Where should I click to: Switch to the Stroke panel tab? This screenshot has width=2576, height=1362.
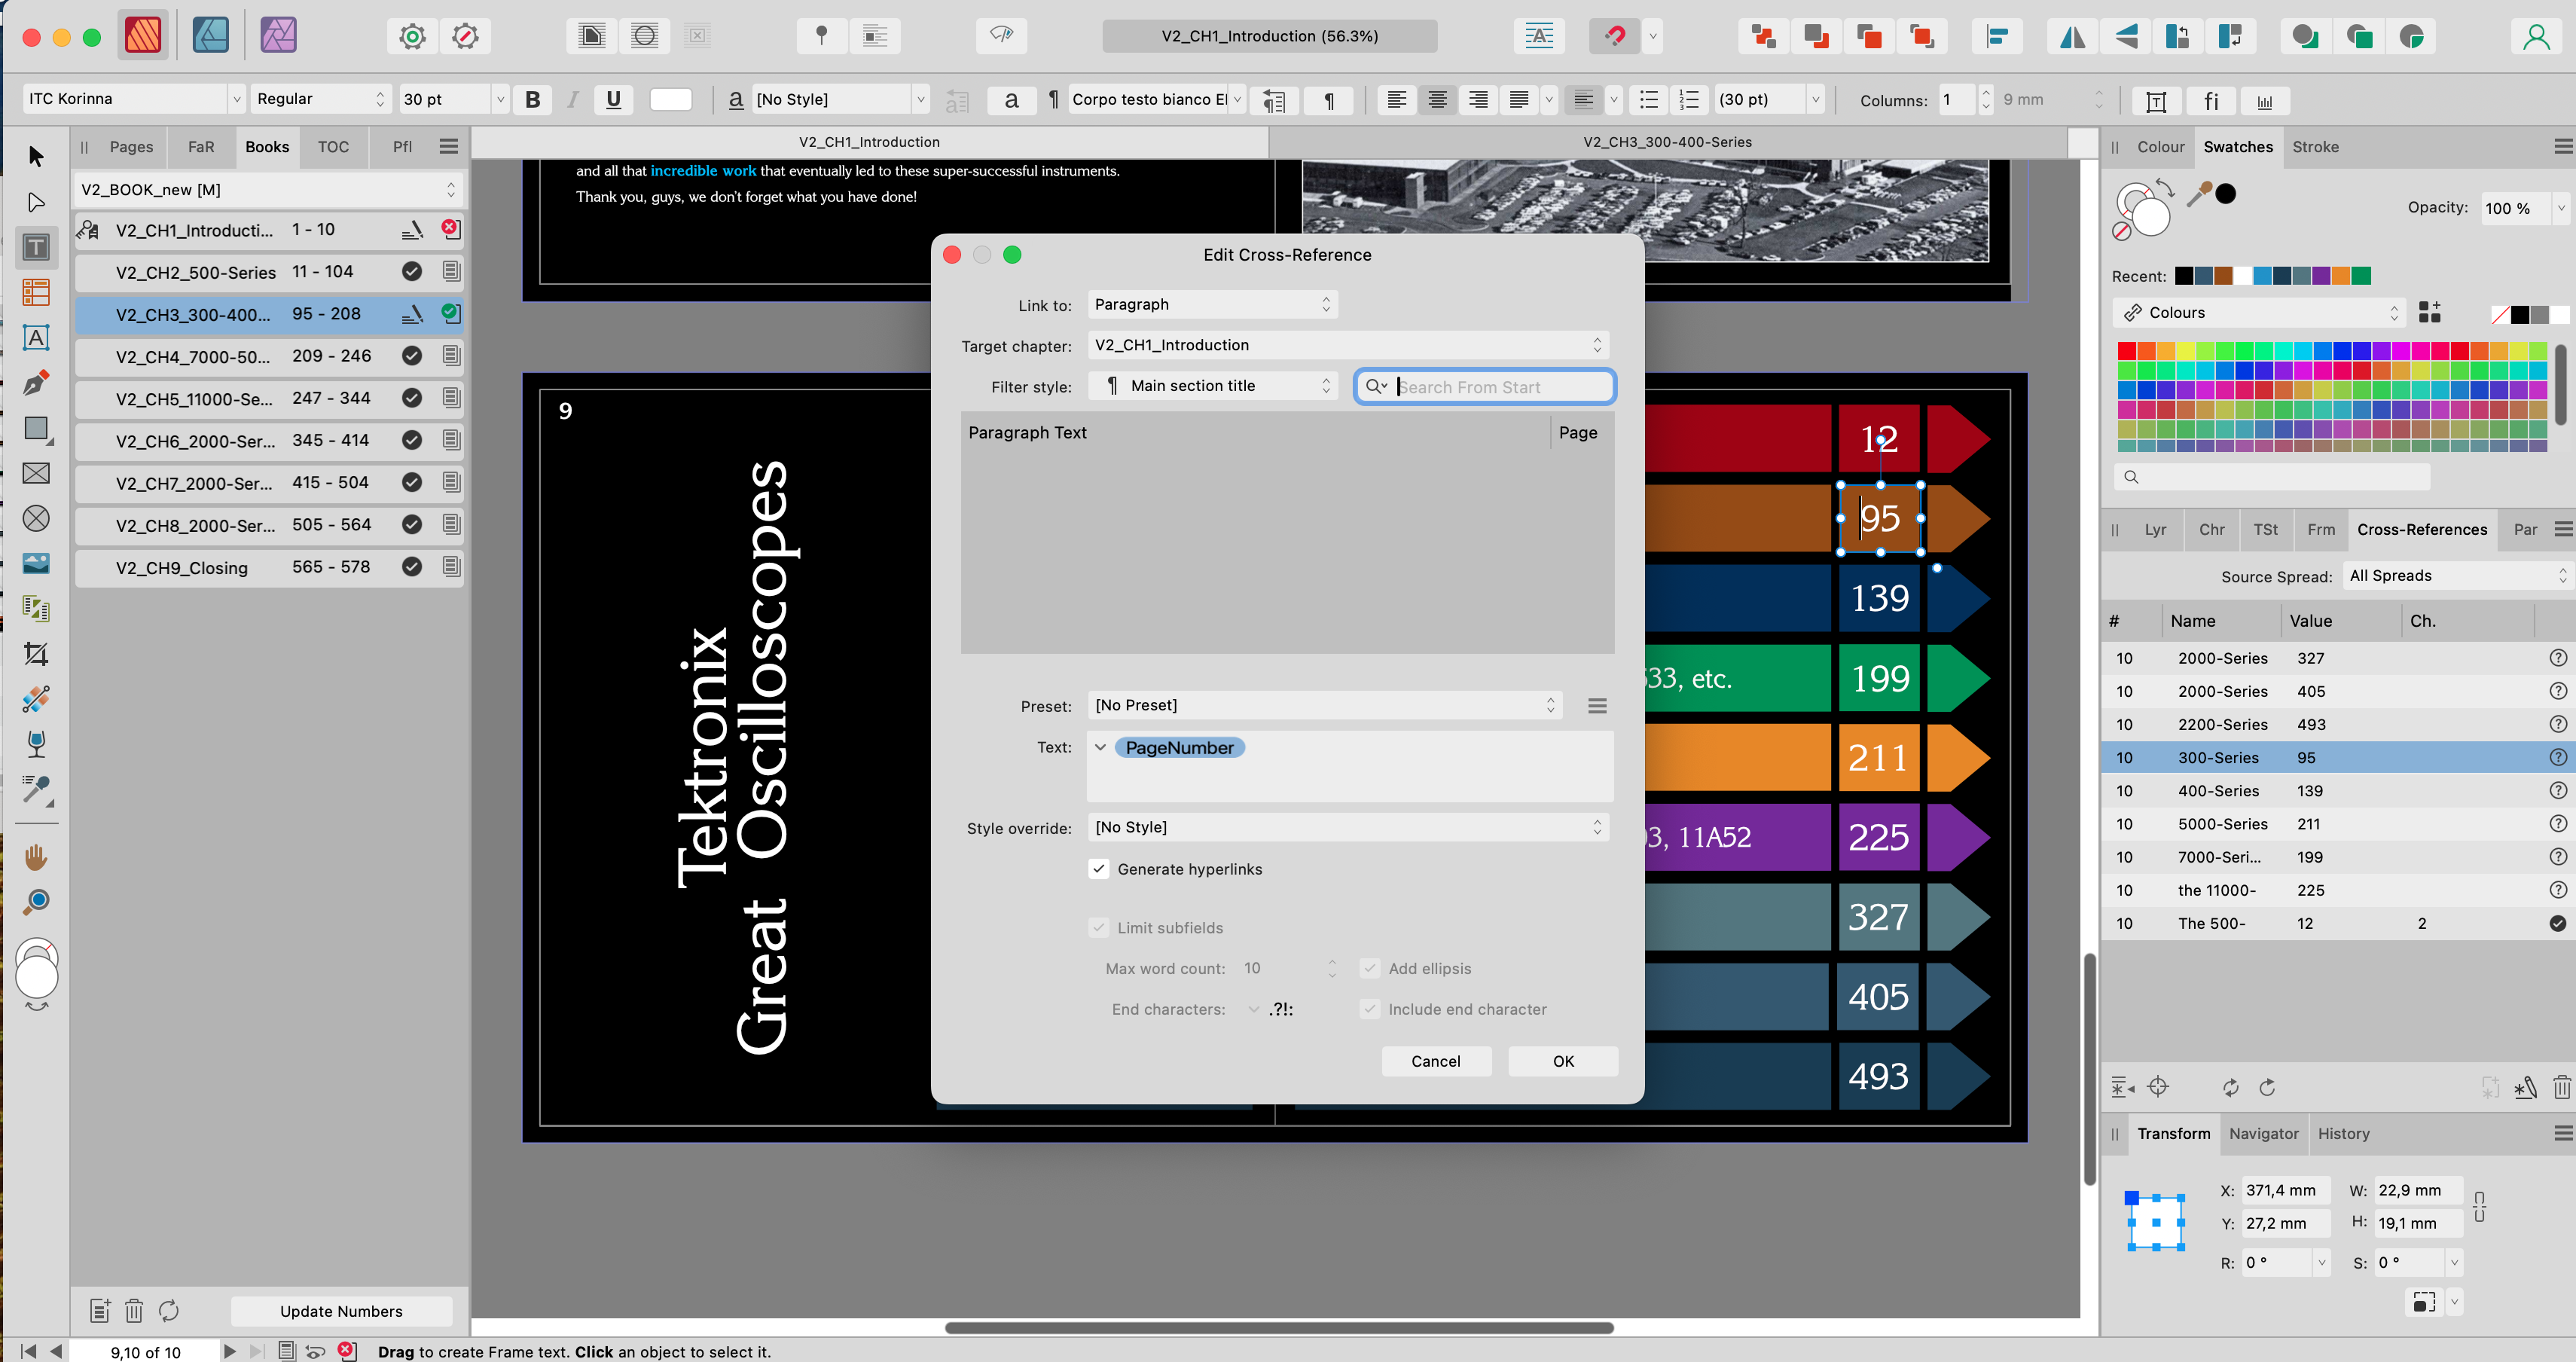(2315, 147)
